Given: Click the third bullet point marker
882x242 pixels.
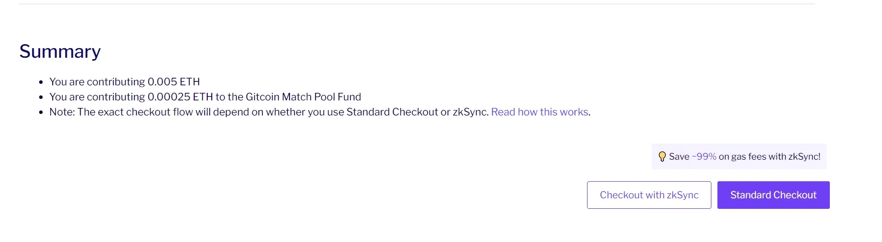Looking at the screenshot, I should (41, 112).
